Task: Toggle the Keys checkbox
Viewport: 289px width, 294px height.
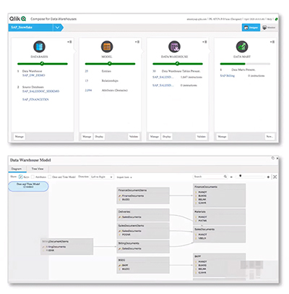Action: 21,177
